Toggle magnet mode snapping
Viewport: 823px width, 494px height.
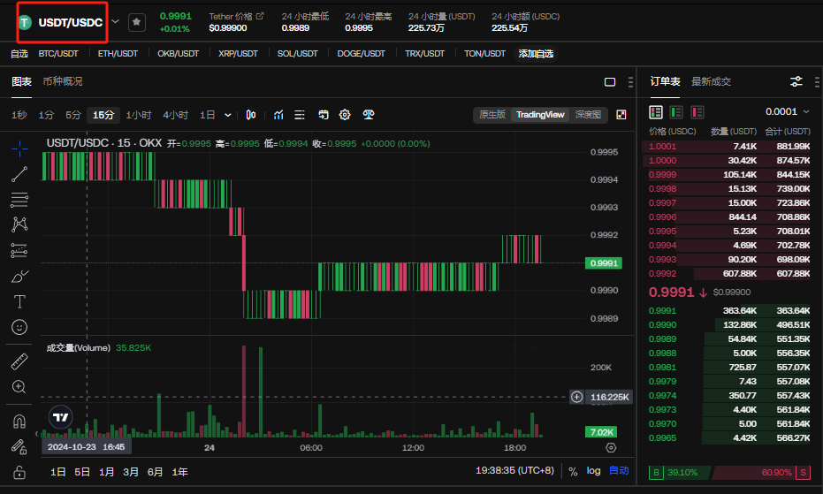point(19,422)
